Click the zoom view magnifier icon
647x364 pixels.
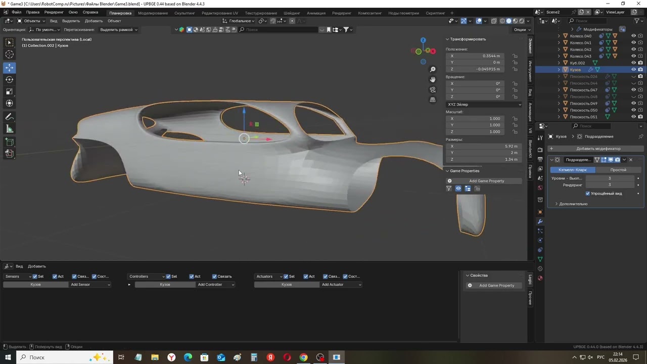tap(433, 69)
